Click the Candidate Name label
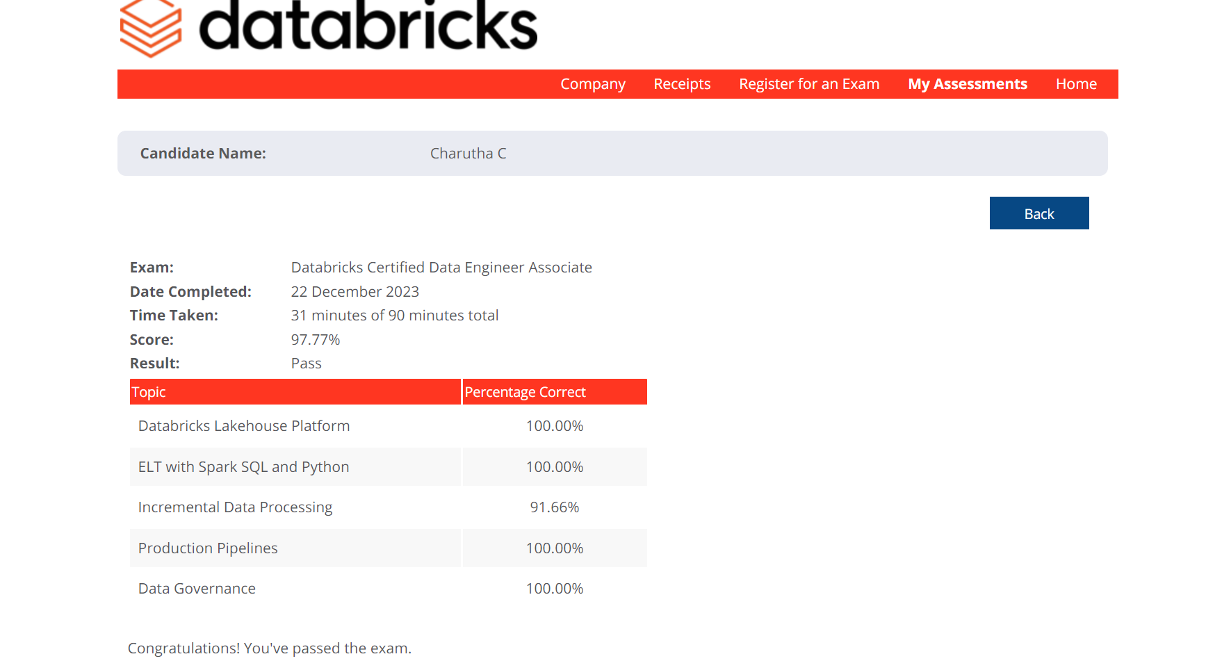1206x661 pixels. point(203,154)
